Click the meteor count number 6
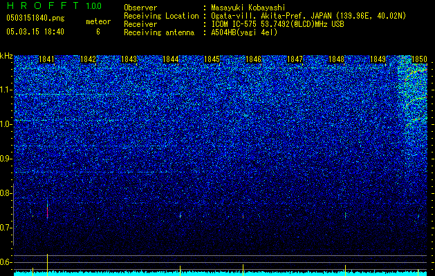 (98, 32)
